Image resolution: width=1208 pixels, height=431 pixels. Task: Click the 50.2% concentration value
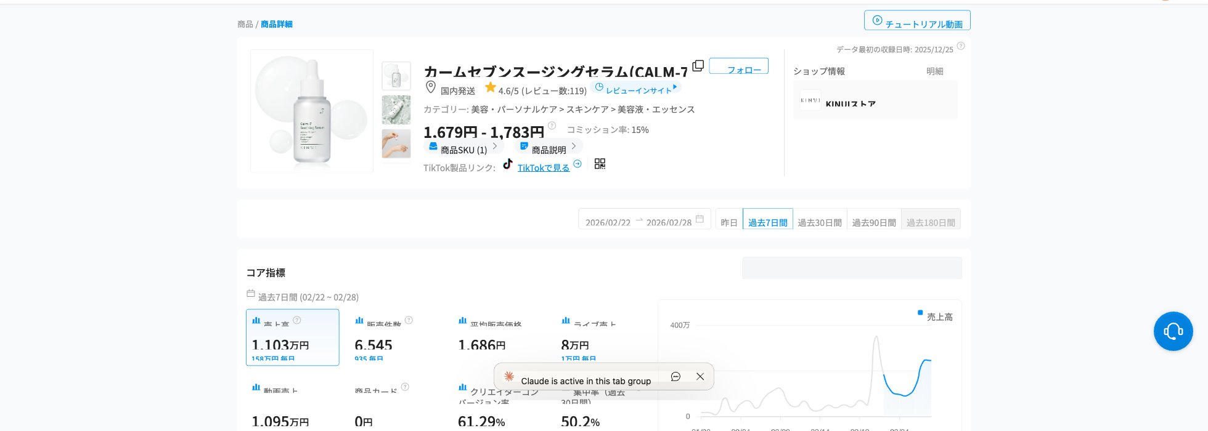[580, 422]
